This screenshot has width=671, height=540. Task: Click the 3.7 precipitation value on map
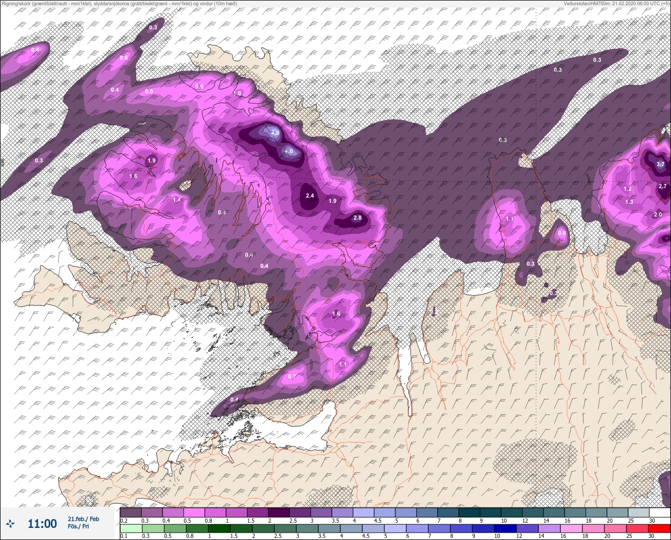click(661, 164)
